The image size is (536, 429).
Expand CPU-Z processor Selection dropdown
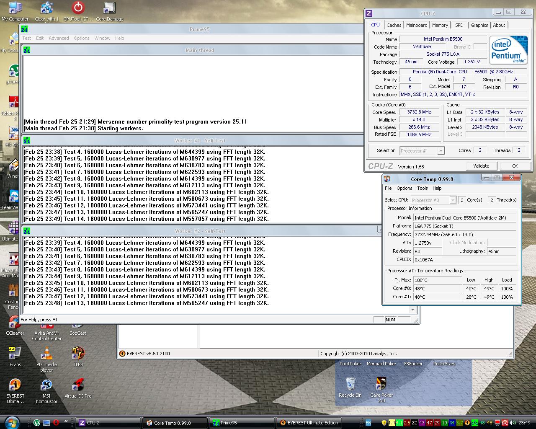coord(441,151)
